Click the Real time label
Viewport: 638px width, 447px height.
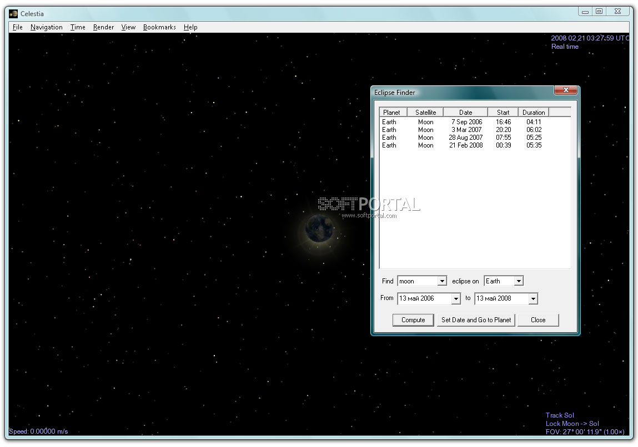tap(565, 47)
